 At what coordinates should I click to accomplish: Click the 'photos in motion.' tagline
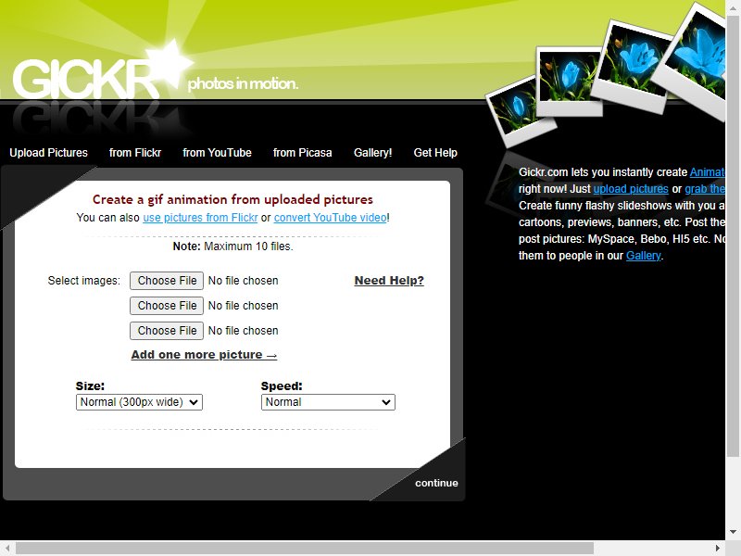[243, 83]
